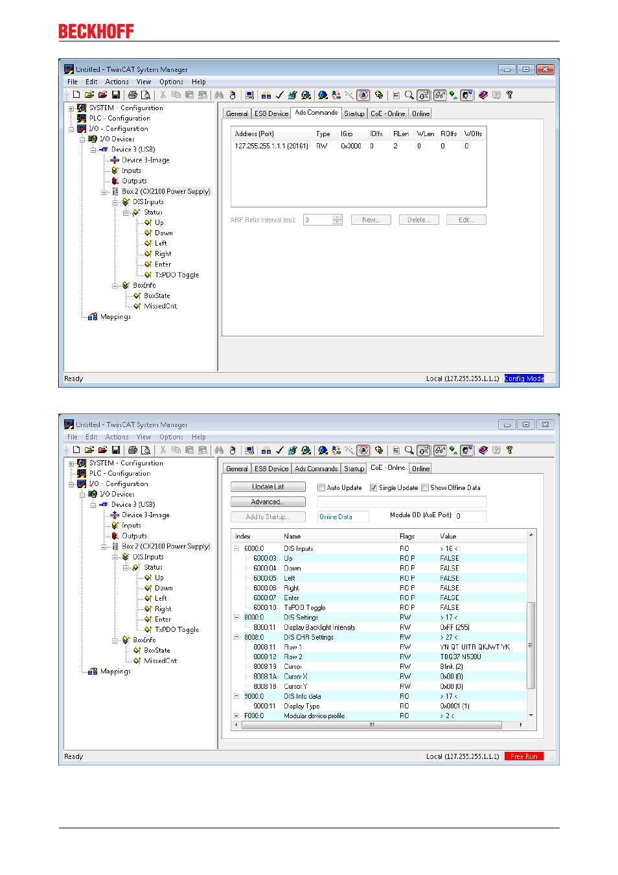This screenshot has width=618, height=875.
Task: Select the 127.255.255.1.1.1 (28161) address row
Action: (358, 146)
